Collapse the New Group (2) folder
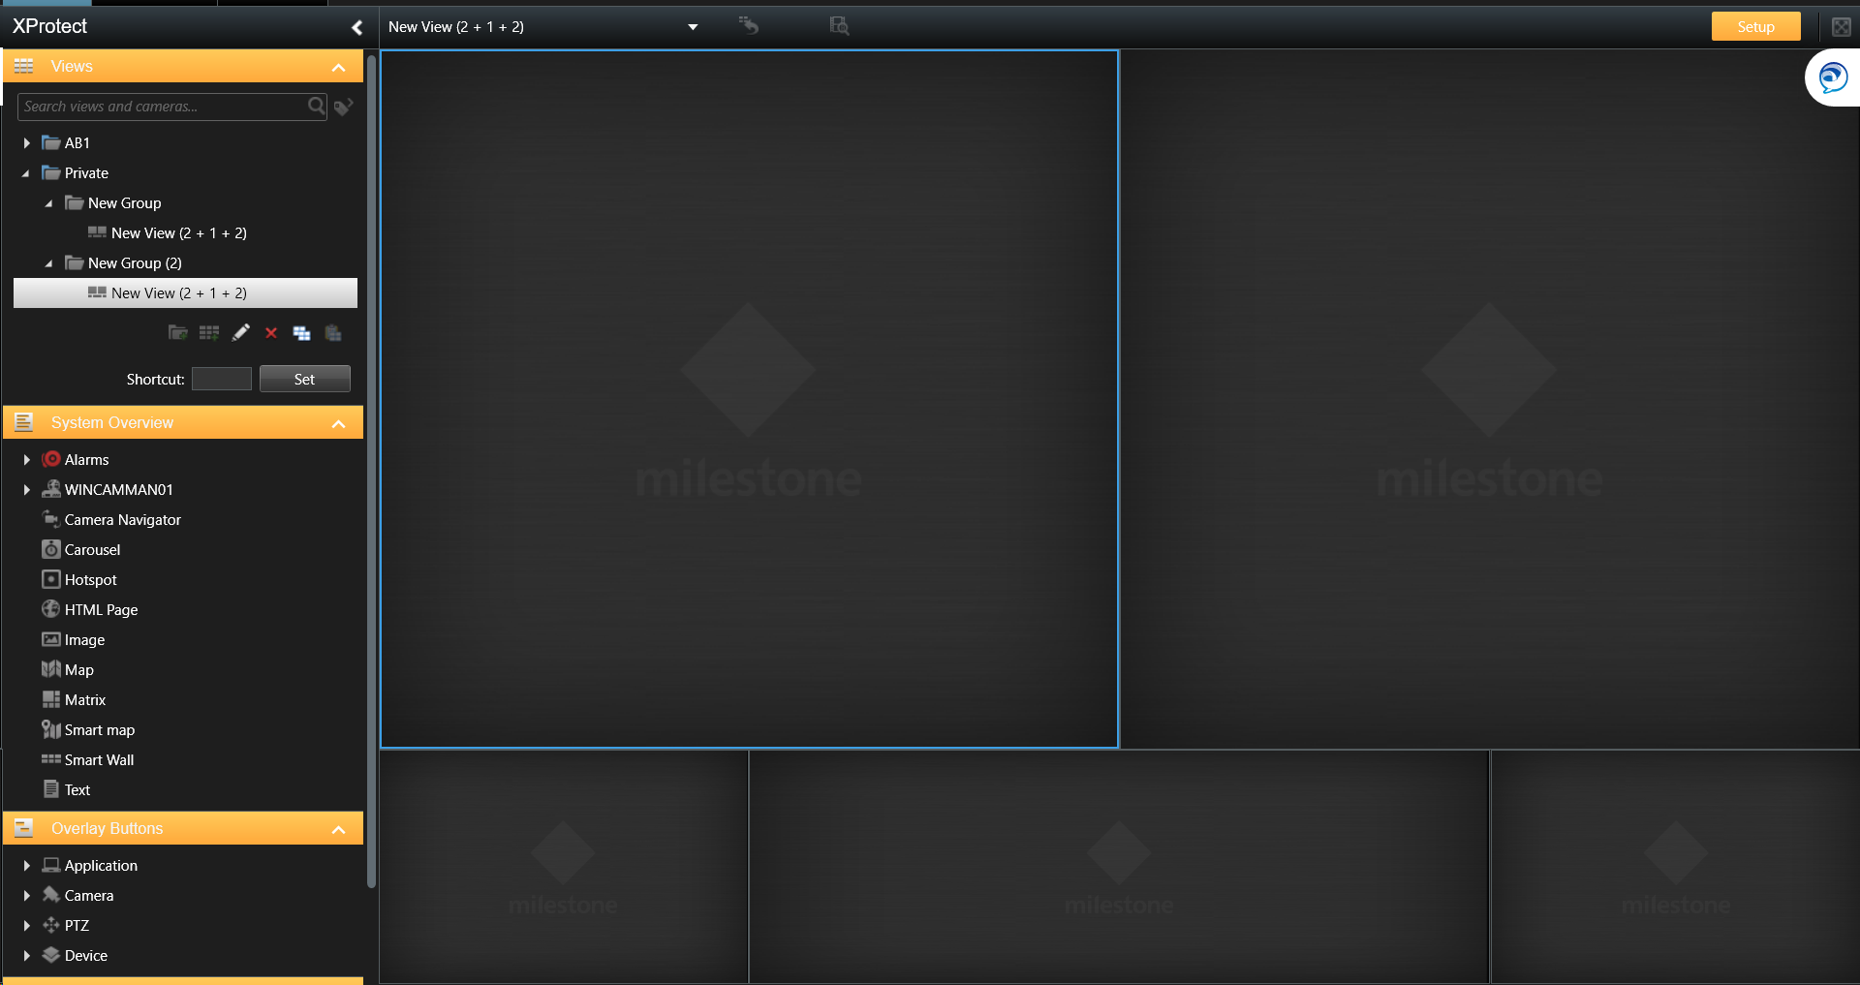1860x985 pixels. (49, 263)
